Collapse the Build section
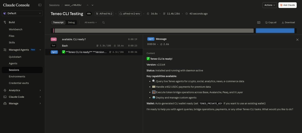 pos(40,22)
